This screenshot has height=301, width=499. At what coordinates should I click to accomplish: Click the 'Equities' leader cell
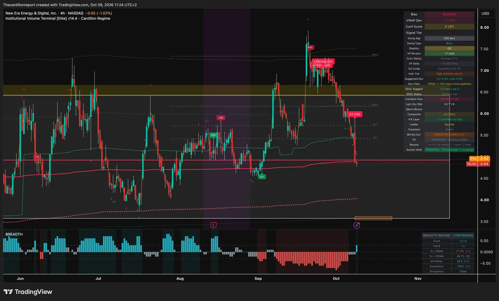449,124
